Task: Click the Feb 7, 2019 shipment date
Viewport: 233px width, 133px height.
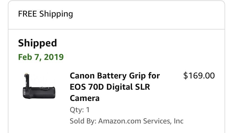Action: [41, 57]
